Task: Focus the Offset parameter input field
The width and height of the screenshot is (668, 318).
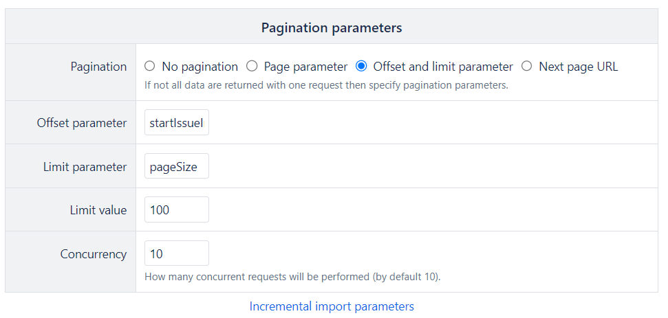Action: pyautogui.click(x=177, y=123)
